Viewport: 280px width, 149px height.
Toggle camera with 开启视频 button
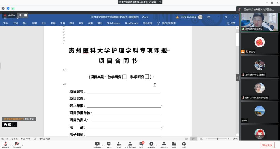[x=17, y=144]
